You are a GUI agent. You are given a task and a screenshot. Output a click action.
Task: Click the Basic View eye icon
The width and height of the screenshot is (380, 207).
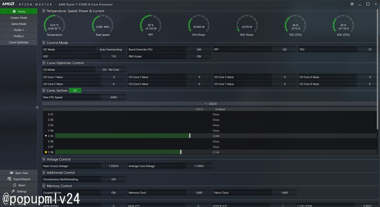(x=12, y=173)
